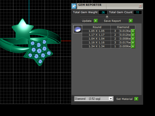Click the Total Gem Weight label

(85, 12)
